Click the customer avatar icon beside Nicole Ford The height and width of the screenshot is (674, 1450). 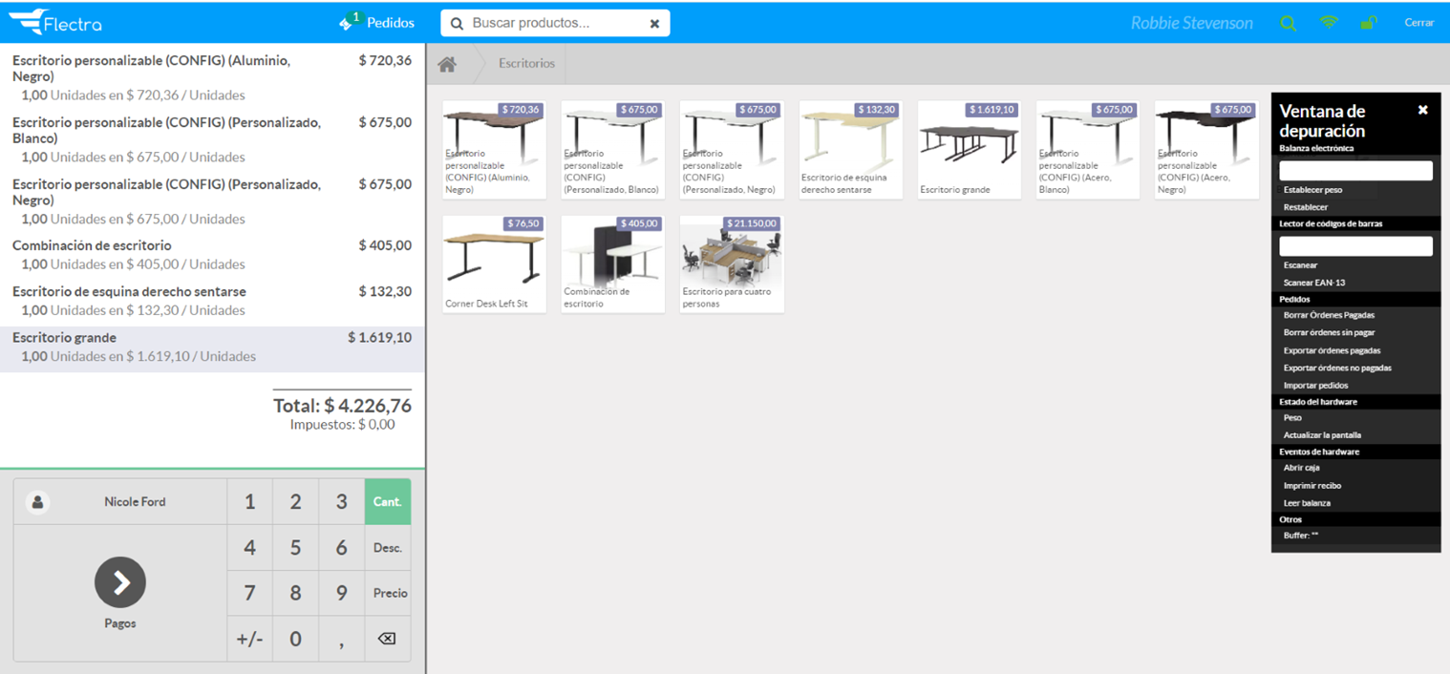coord(37,502)
